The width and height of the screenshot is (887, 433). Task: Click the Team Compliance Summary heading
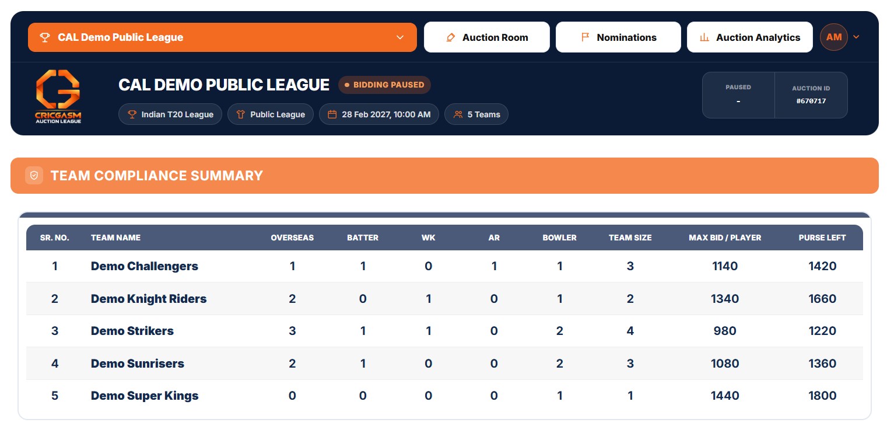click(157, 176)
